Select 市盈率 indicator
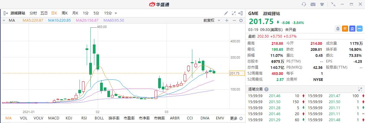 click(129, 118)
